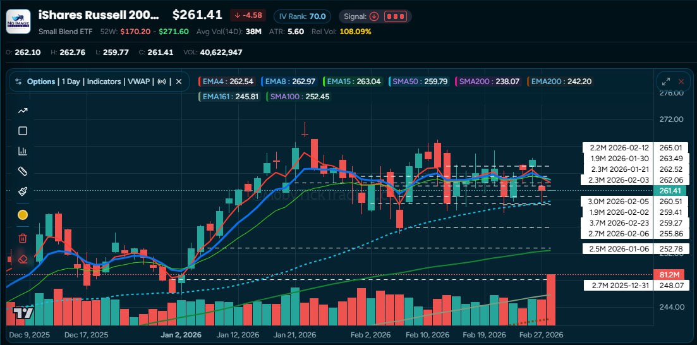The width and height of the screenshot is (697, 345).
Task: Click the SMA100 indicator legend
Action: tap(299, 96)
